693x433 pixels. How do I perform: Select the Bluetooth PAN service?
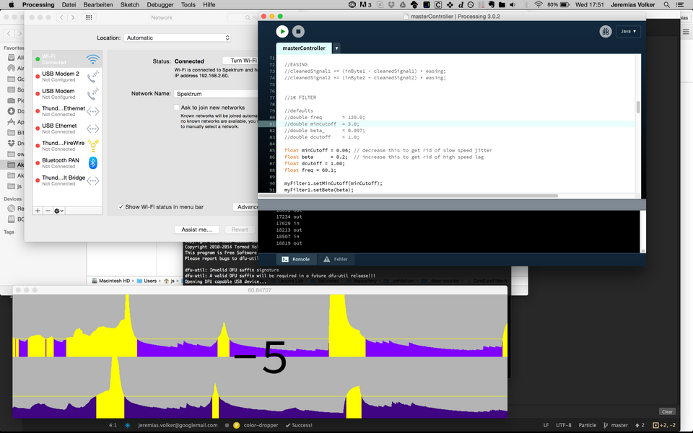(x=67, y=163)
